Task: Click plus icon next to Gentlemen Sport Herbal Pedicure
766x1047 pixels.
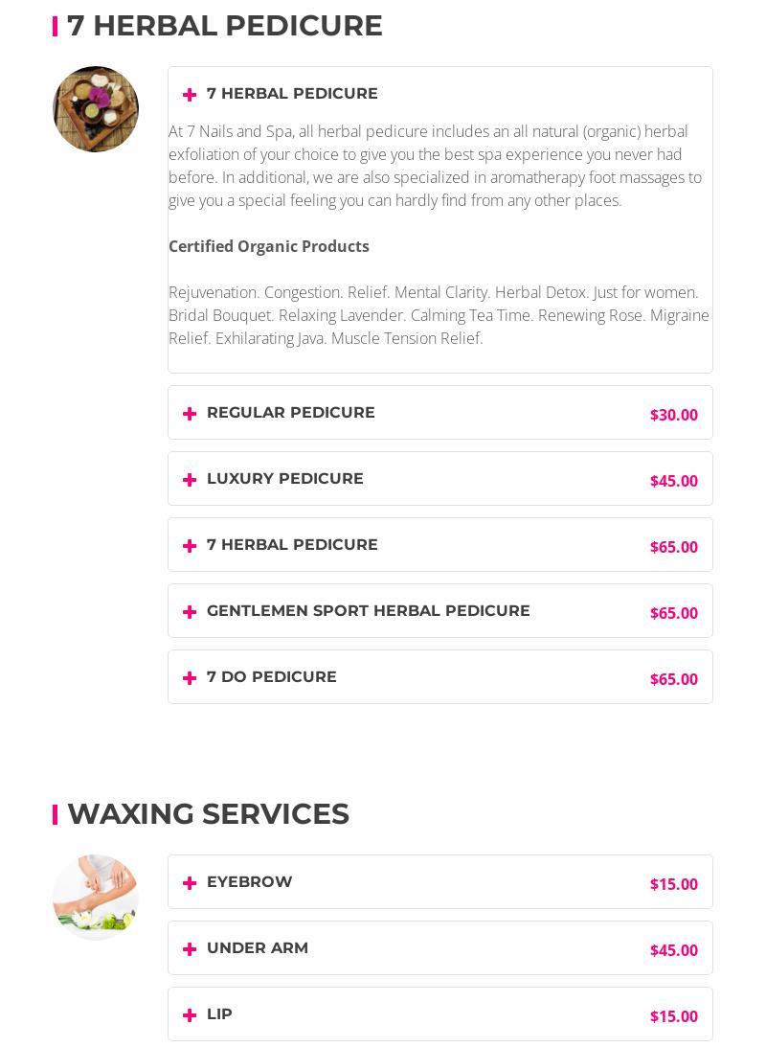Action: point(190,612)
